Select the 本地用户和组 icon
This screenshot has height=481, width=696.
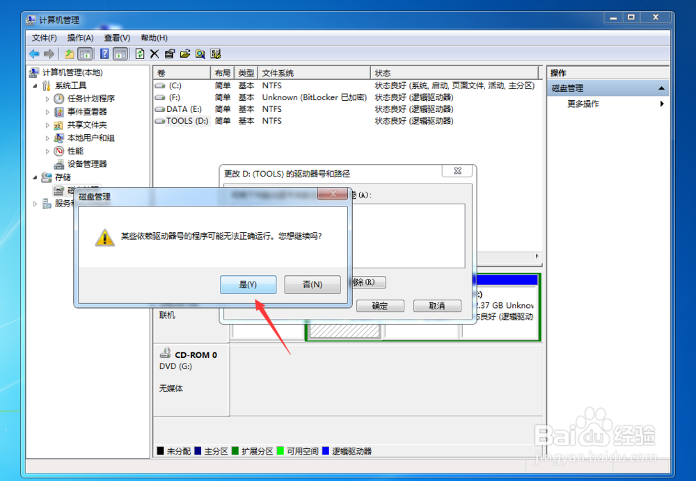[58, 138]
